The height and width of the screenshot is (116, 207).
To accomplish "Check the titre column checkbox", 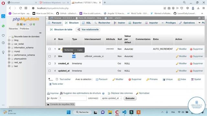I will (49, 56).
